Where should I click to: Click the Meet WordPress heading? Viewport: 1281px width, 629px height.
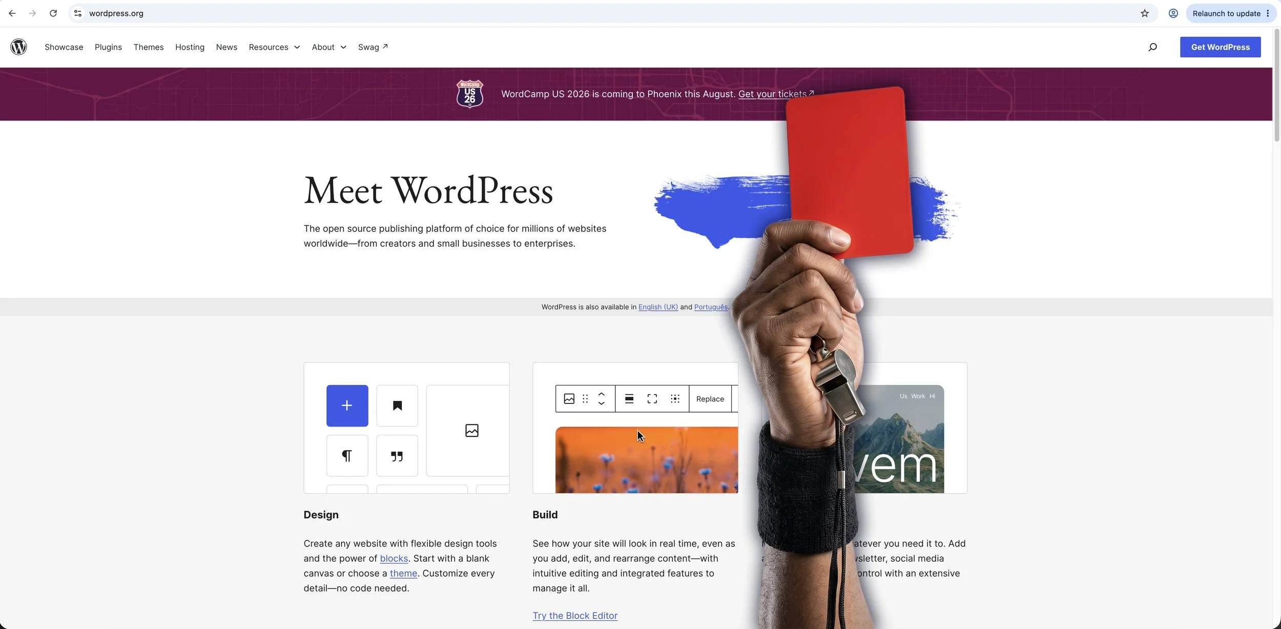(428, 191)
